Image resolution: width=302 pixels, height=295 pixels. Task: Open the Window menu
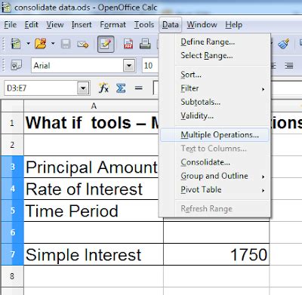pyautogui.click(x=202, y=25)
